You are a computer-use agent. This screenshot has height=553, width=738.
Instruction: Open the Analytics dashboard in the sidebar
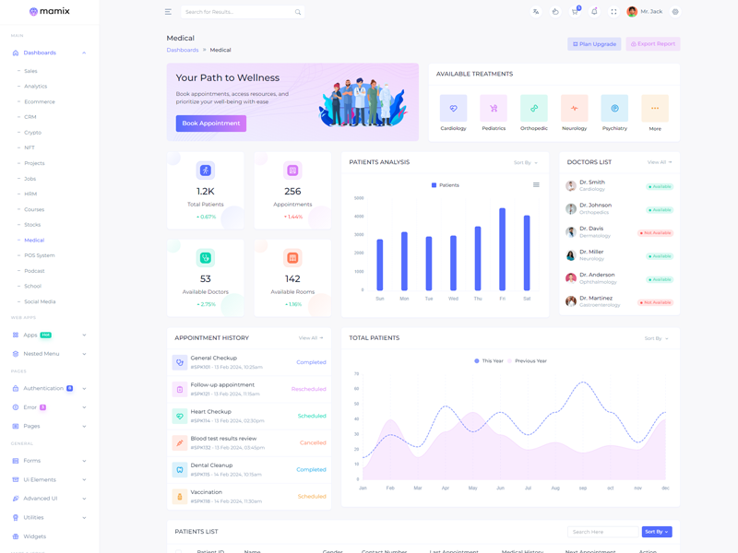tap(35, 87)
